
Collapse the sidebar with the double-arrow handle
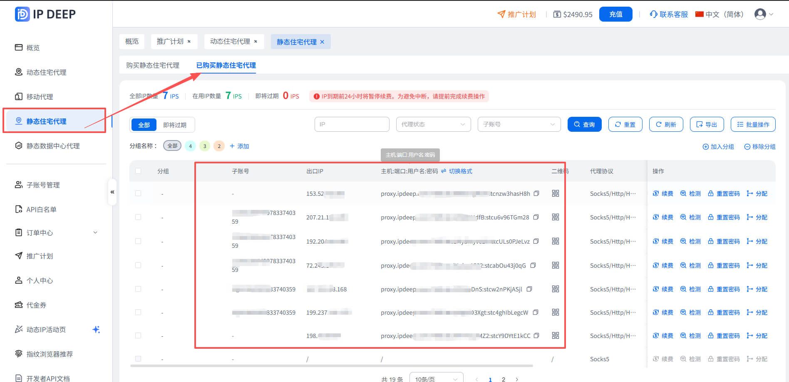[112, 192]
